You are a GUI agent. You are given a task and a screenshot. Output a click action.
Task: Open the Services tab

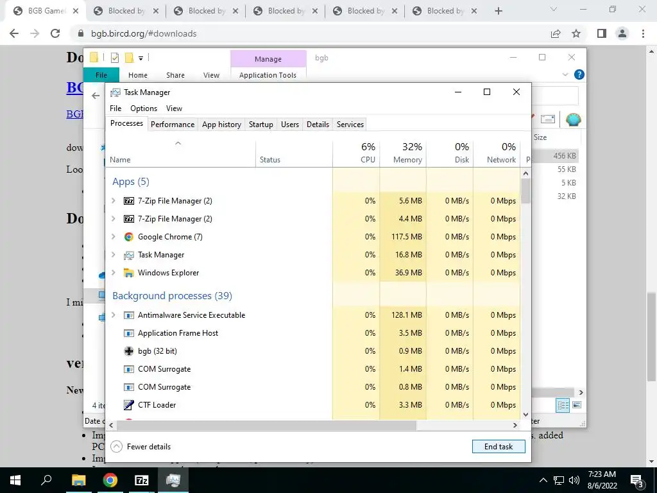click(x=350, y=125)
